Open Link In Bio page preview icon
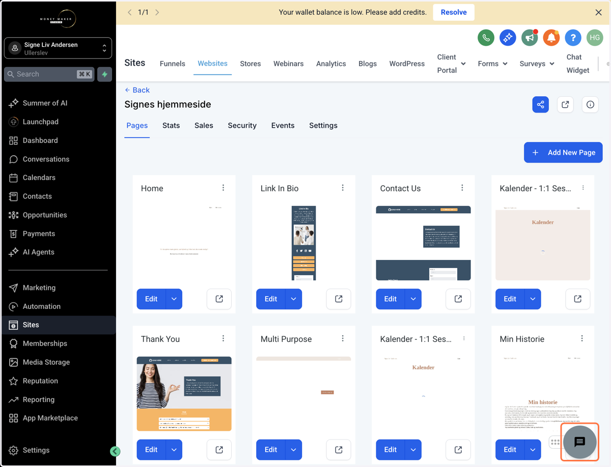This screenshot has width=611, height=467. tap(339, 299)
